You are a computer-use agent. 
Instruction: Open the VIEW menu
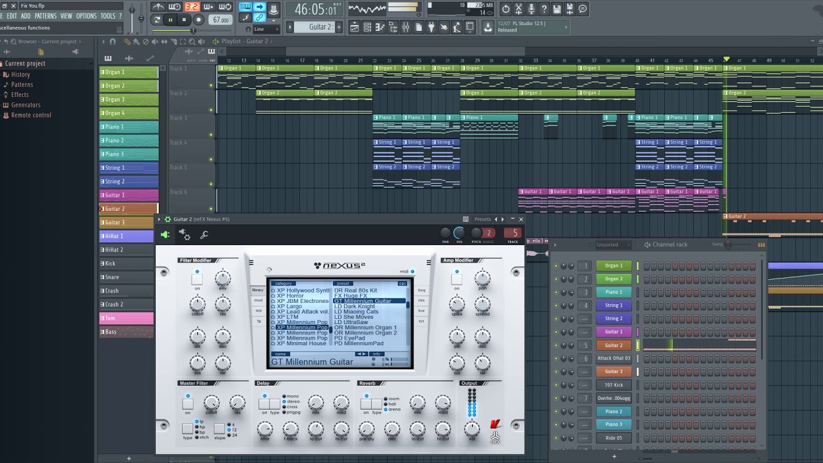tap(66, 16)
